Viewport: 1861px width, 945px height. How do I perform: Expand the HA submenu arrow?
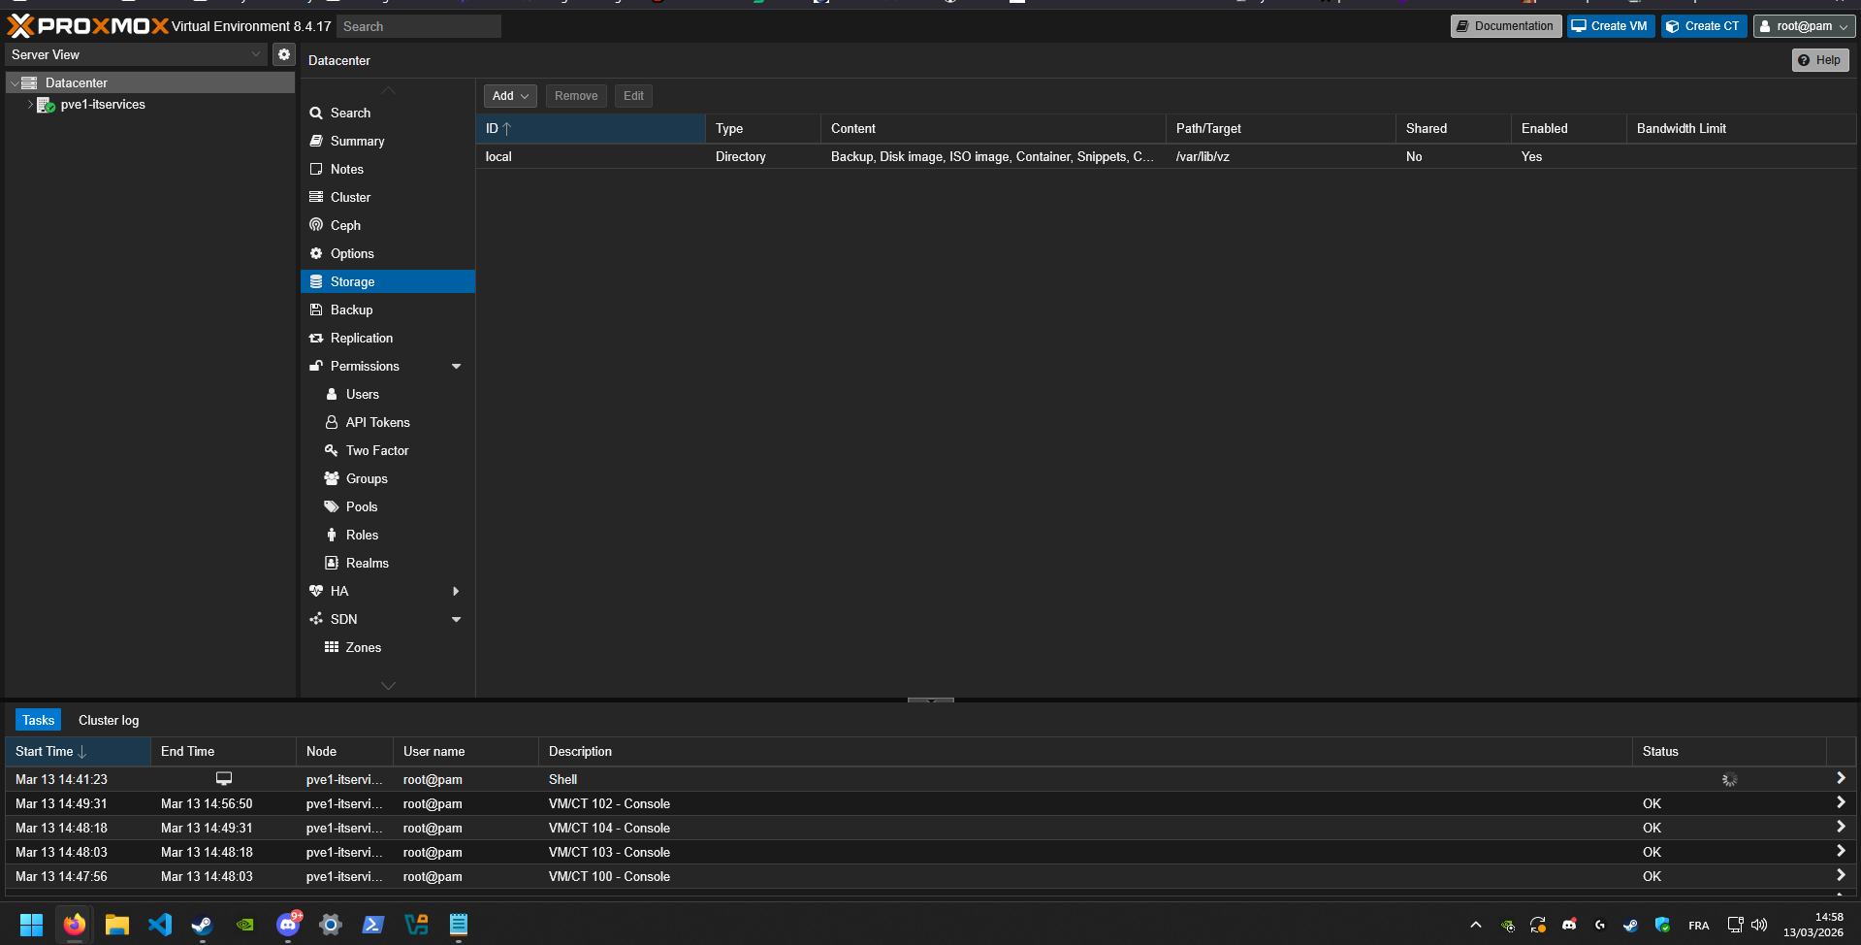click(x=456, y=591)
